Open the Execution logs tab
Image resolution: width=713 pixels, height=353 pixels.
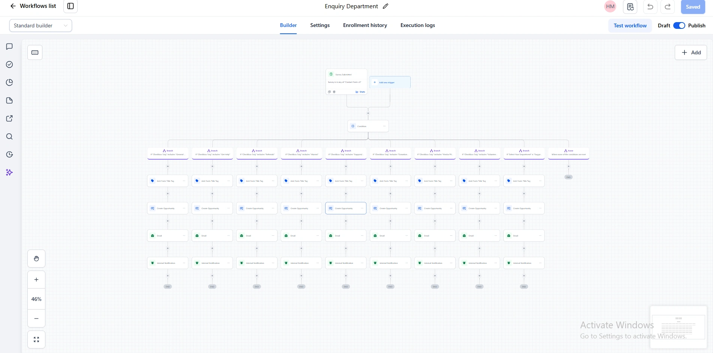point(417,25)
